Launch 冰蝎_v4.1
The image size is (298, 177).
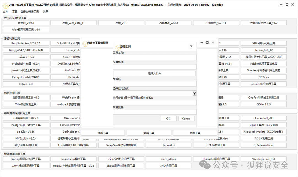tap(121, 23)
